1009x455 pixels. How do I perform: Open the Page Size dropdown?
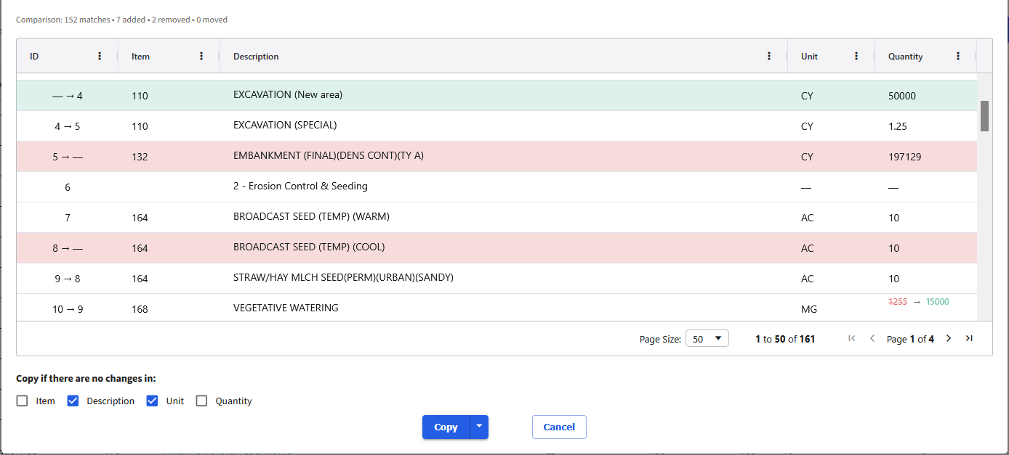coord(706,338)
